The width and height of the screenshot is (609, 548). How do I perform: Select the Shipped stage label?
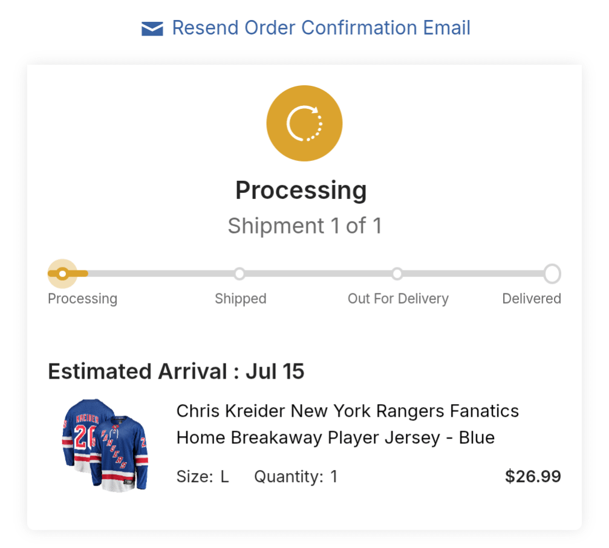[x=240, y=298]
